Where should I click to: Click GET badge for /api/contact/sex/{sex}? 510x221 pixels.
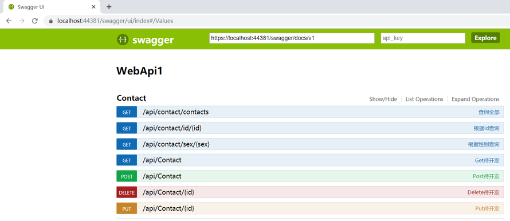tap(127, 144)
